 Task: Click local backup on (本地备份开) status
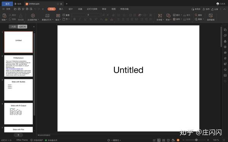(51, 140)
